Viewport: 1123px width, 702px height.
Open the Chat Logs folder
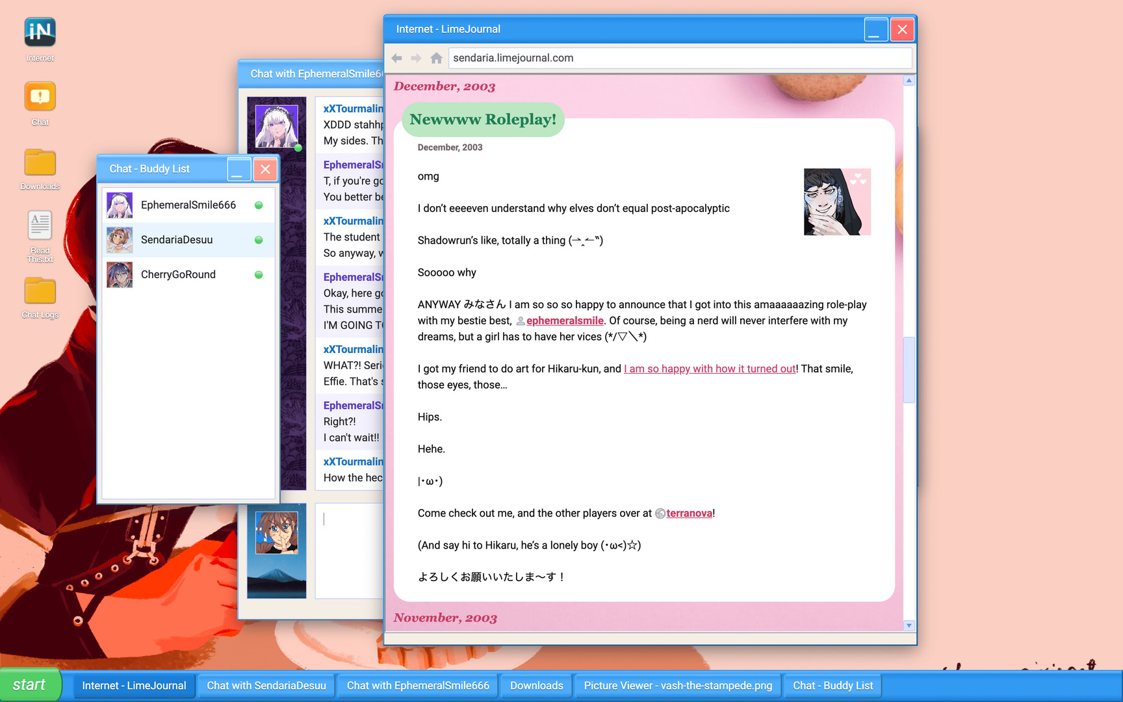(39, 292)
